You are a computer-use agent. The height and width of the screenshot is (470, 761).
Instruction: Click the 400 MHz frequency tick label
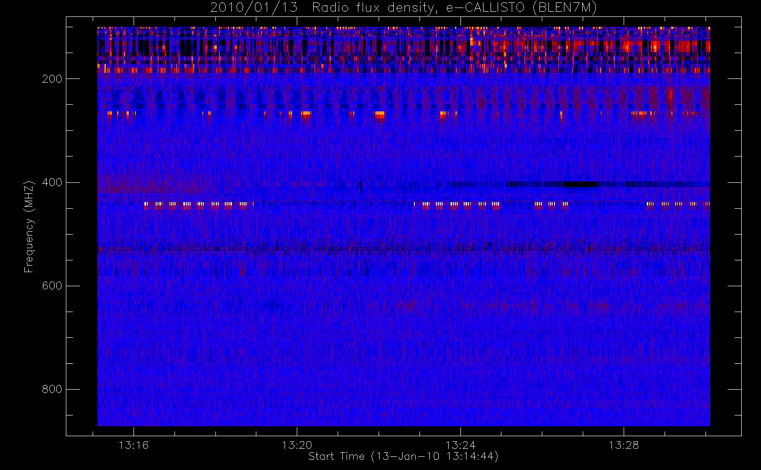52,182
